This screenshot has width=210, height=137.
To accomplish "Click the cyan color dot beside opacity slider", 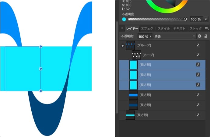I will 124,19.
